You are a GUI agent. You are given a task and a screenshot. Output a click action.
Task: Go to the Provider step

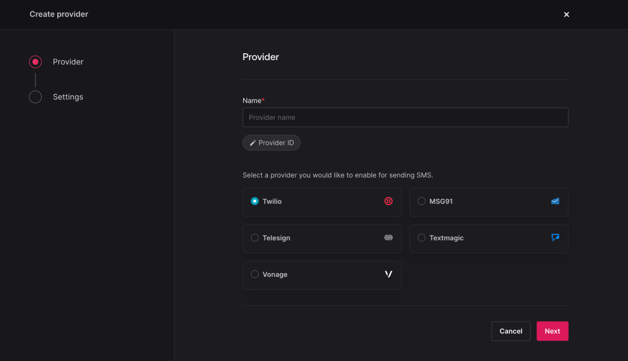click(x=57, y=62)
